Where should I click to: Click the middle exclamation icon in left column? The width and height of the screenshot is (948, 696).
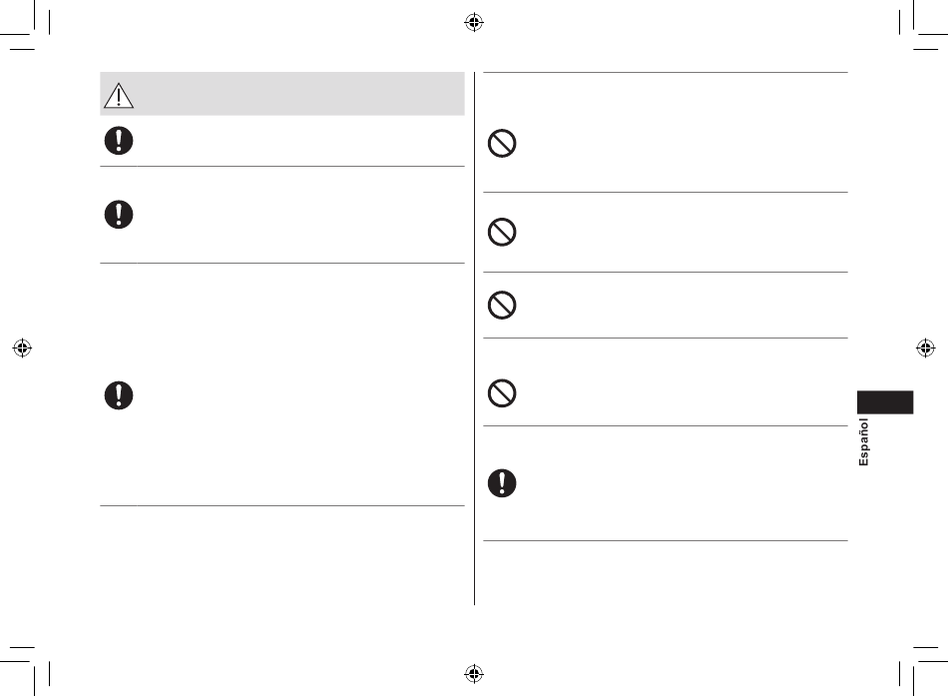119,215
